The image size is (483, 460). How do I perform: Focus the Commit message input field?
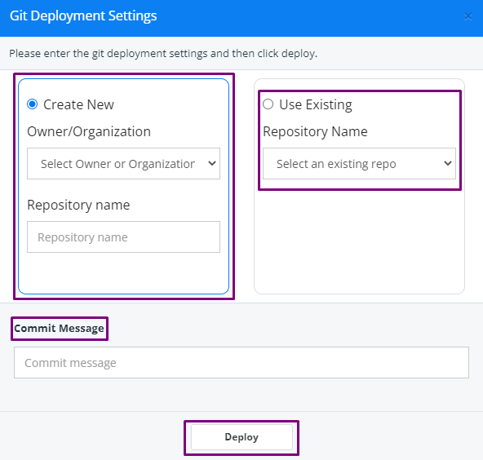(x=241, y=362)
